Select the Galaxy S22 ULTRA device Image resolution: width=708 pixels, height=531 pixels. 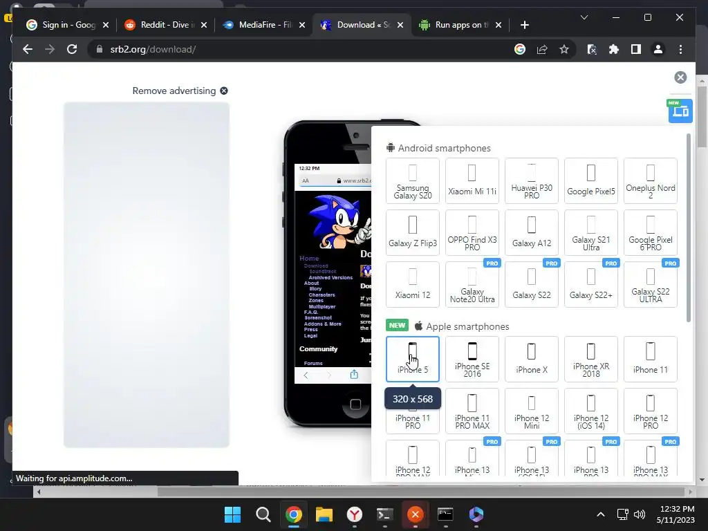(651, 285)
